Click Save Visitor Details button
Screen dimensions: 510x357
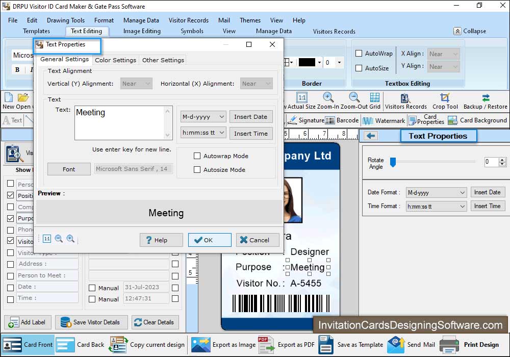pyautogui.click(x=91, y=322)
